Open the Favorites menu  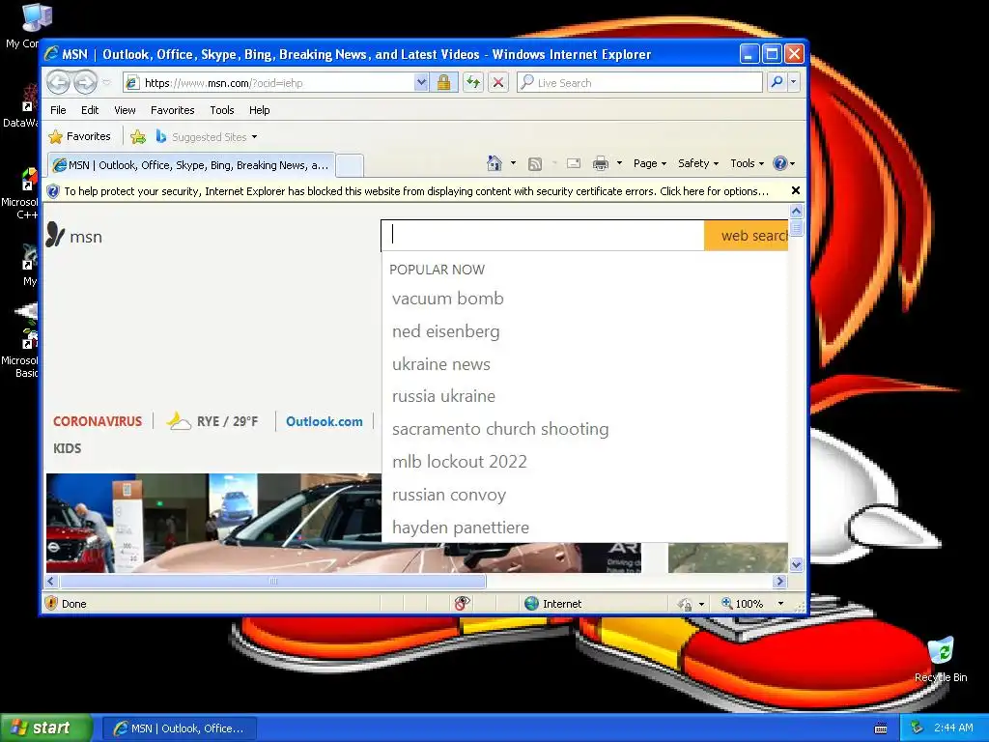pos(172,110)
